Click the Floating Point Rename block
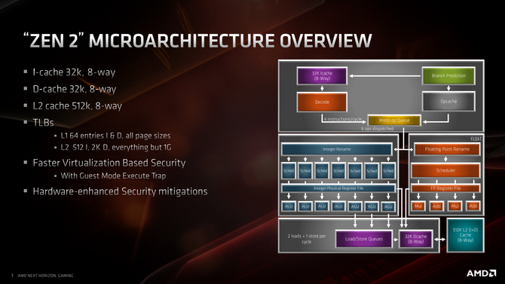505x284 pixels. 447,149
